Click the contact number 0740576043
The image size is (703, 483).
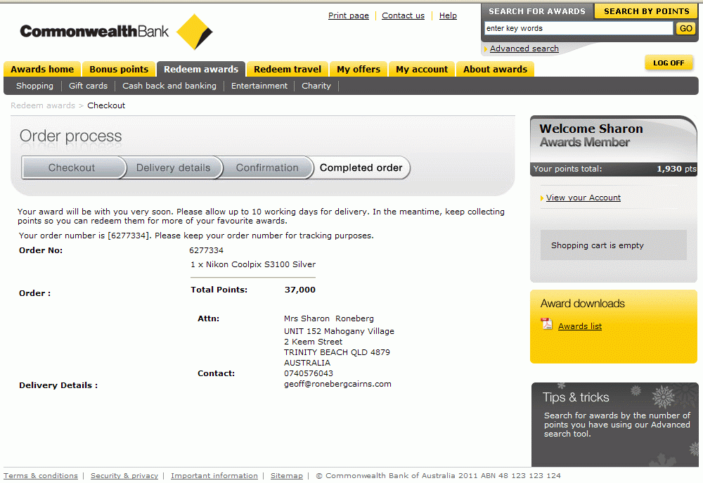(x=309, y=373)
